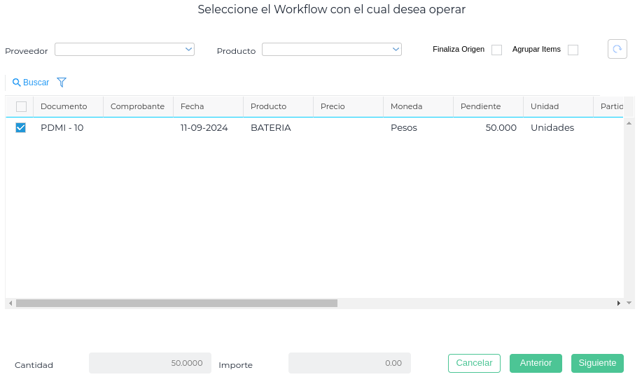The width and height of the screenshot is (642, 377).
Task: Uncheck the PDMI - 10 row checkbox
Action: (x=21, y=127)
